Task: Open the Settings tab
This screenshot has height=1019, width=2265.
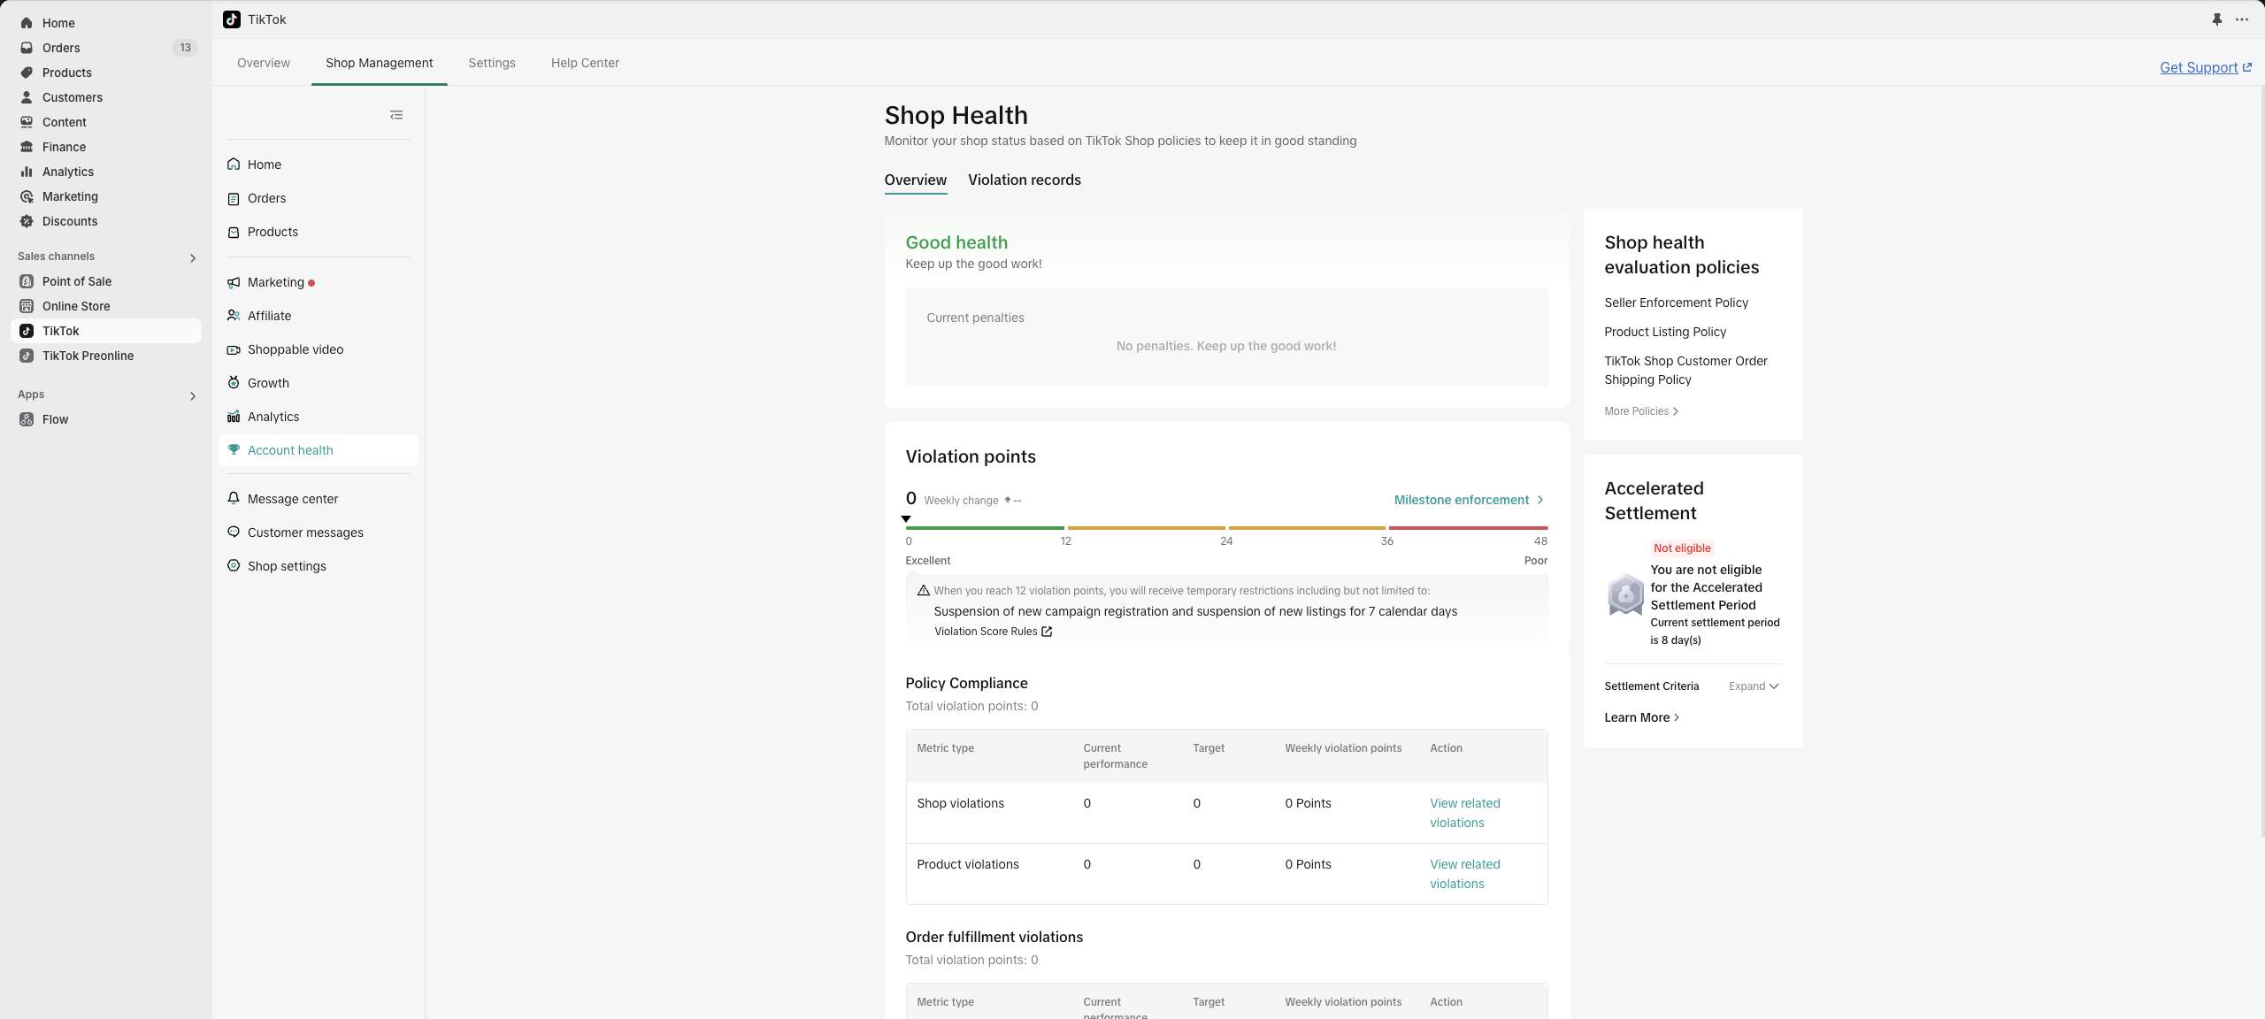Action: (491, 63)
